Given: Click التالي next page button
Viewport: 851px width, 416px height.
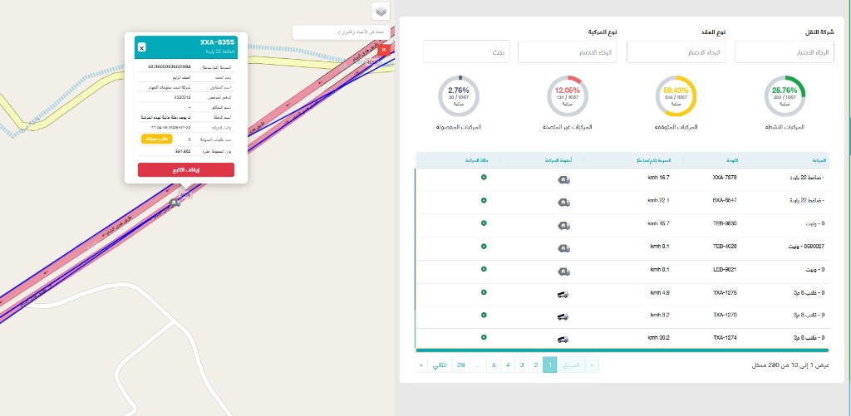Looking at the screenshot, I should point(440,365).
